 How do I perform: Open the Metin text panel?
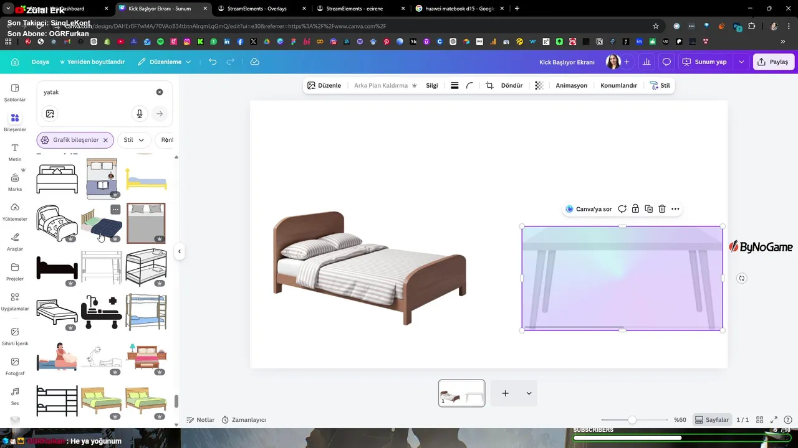15,152
